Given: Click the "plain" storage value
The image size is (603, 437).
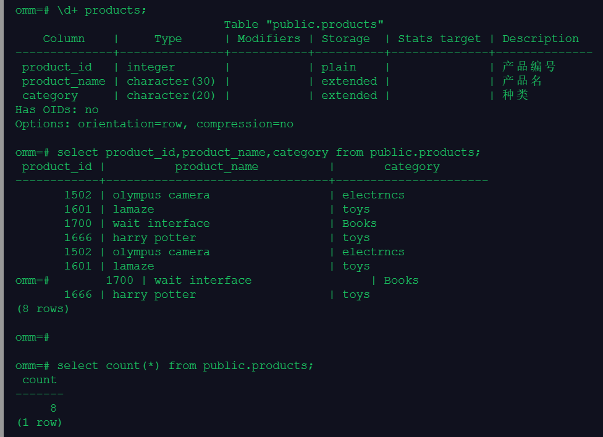Looking at the screenshot, I should click(339, 67).
